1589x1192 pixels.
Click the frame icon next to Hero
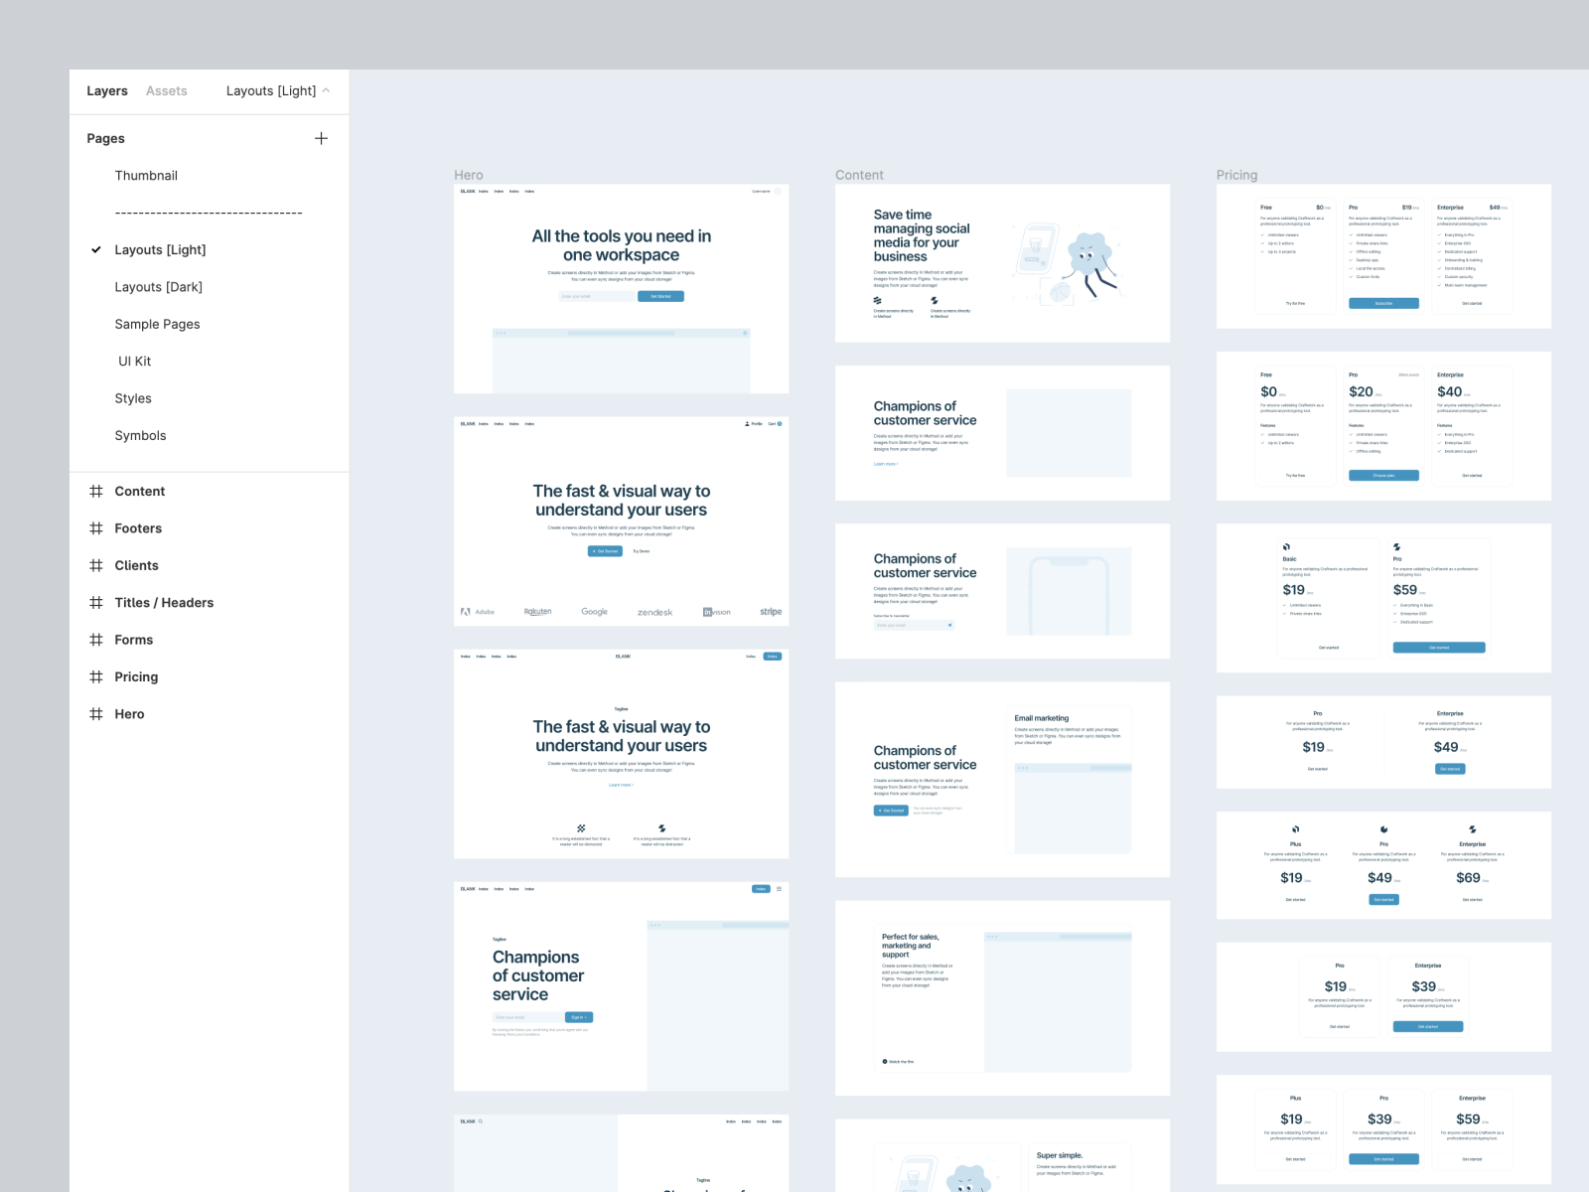tap(97, 713)
